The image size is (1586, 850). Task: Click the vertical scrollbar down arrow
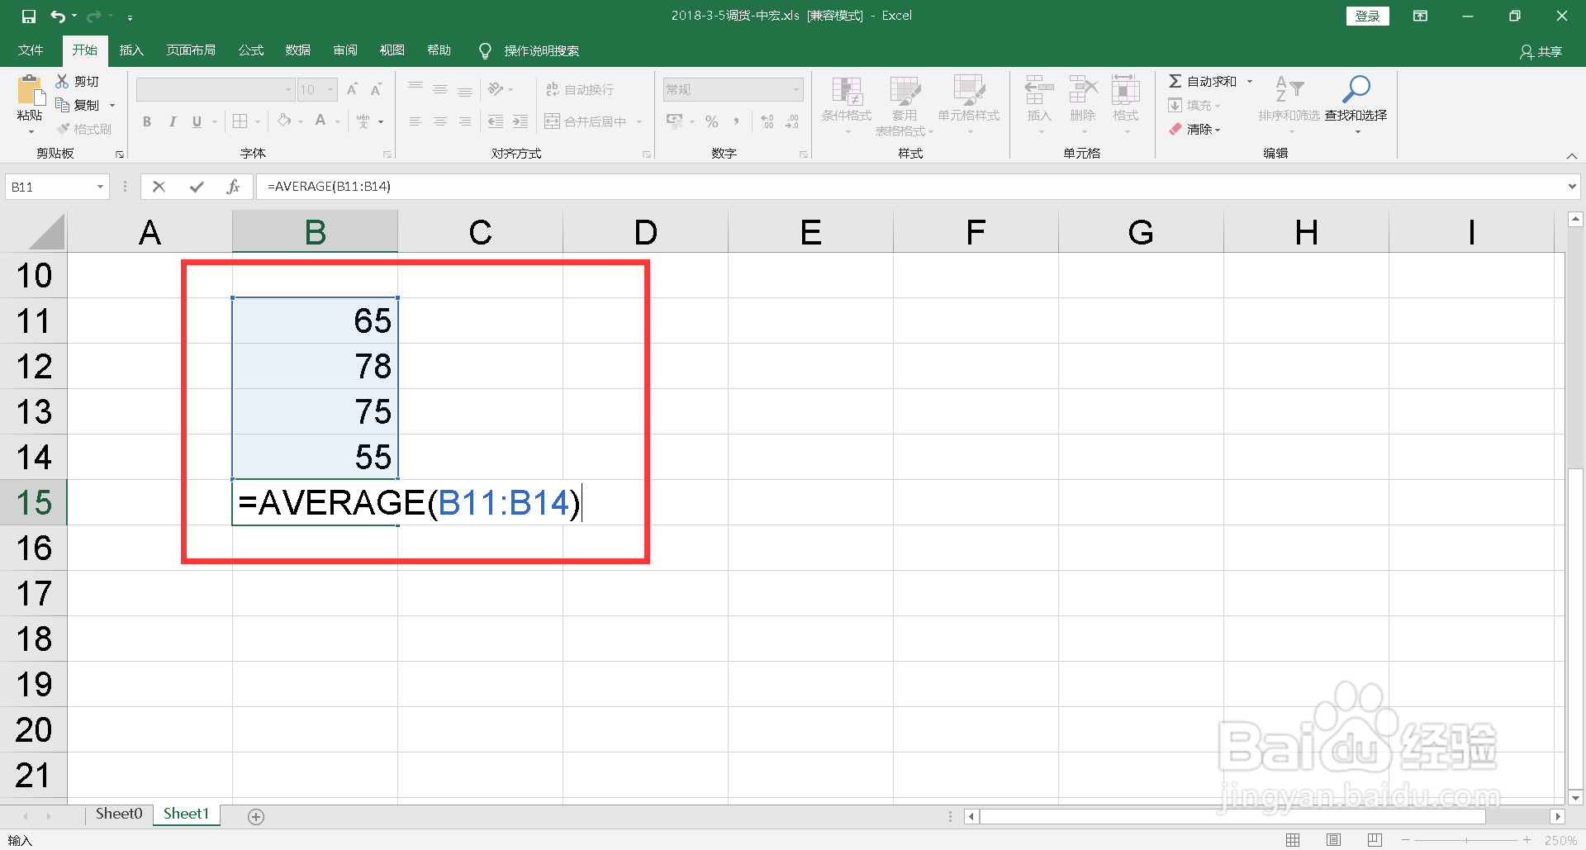click(1575, 797)
